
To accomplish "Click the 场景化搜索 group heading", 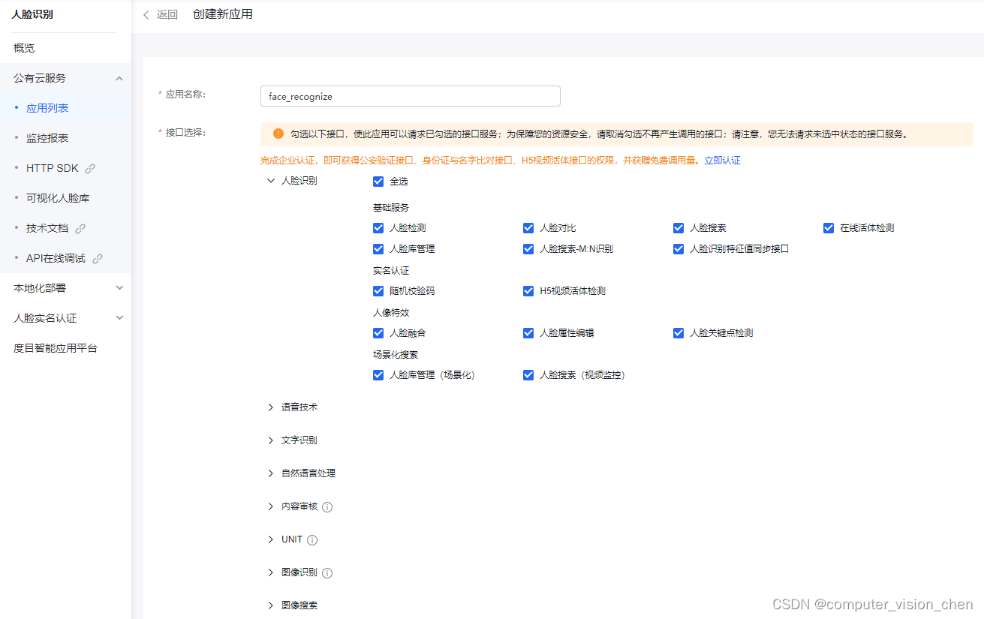I will pos(396,355).
